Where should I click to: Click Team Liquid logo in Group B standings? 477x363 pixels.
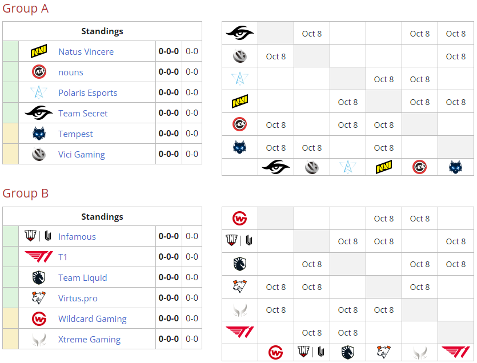pyautogui.click(x=39, y=277)
